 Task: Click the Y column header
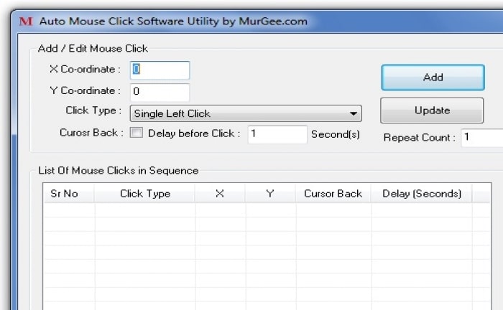(270, 193)
